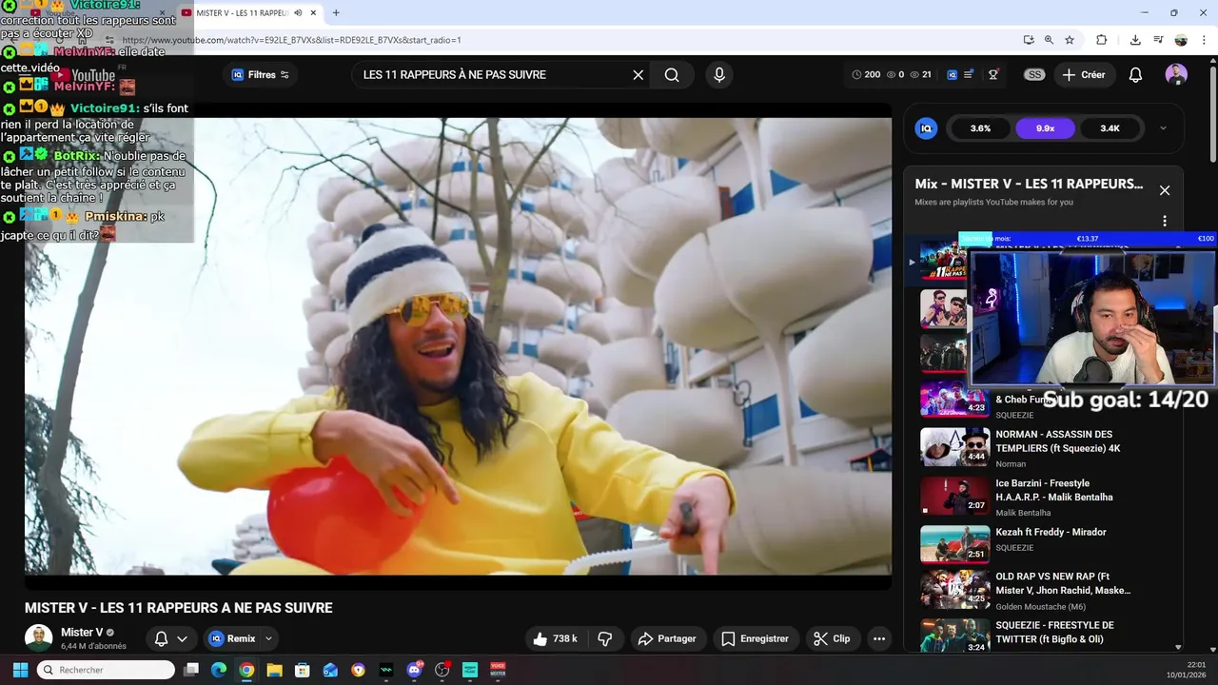1218x685 pixels.
Task: Open the Filtres button
Action: [x=260, y=75]
